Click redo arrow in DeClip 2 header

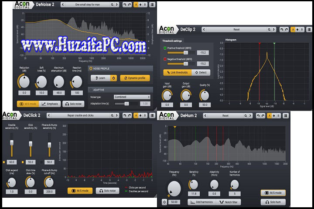(x=287, y=30)
